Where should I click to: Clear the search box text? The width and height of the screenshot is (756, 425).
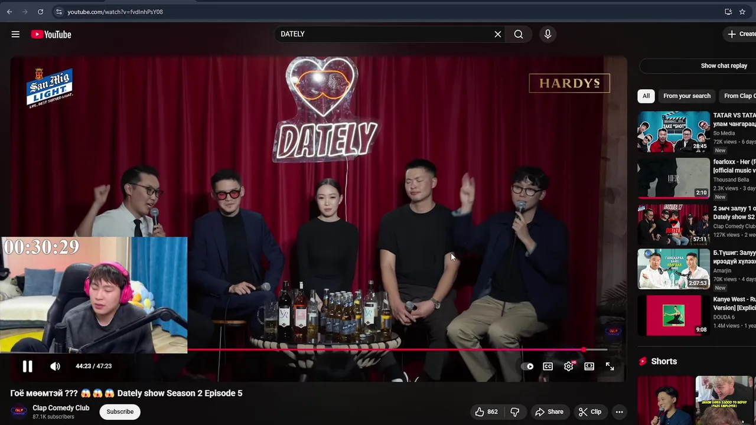coord(498,34)
